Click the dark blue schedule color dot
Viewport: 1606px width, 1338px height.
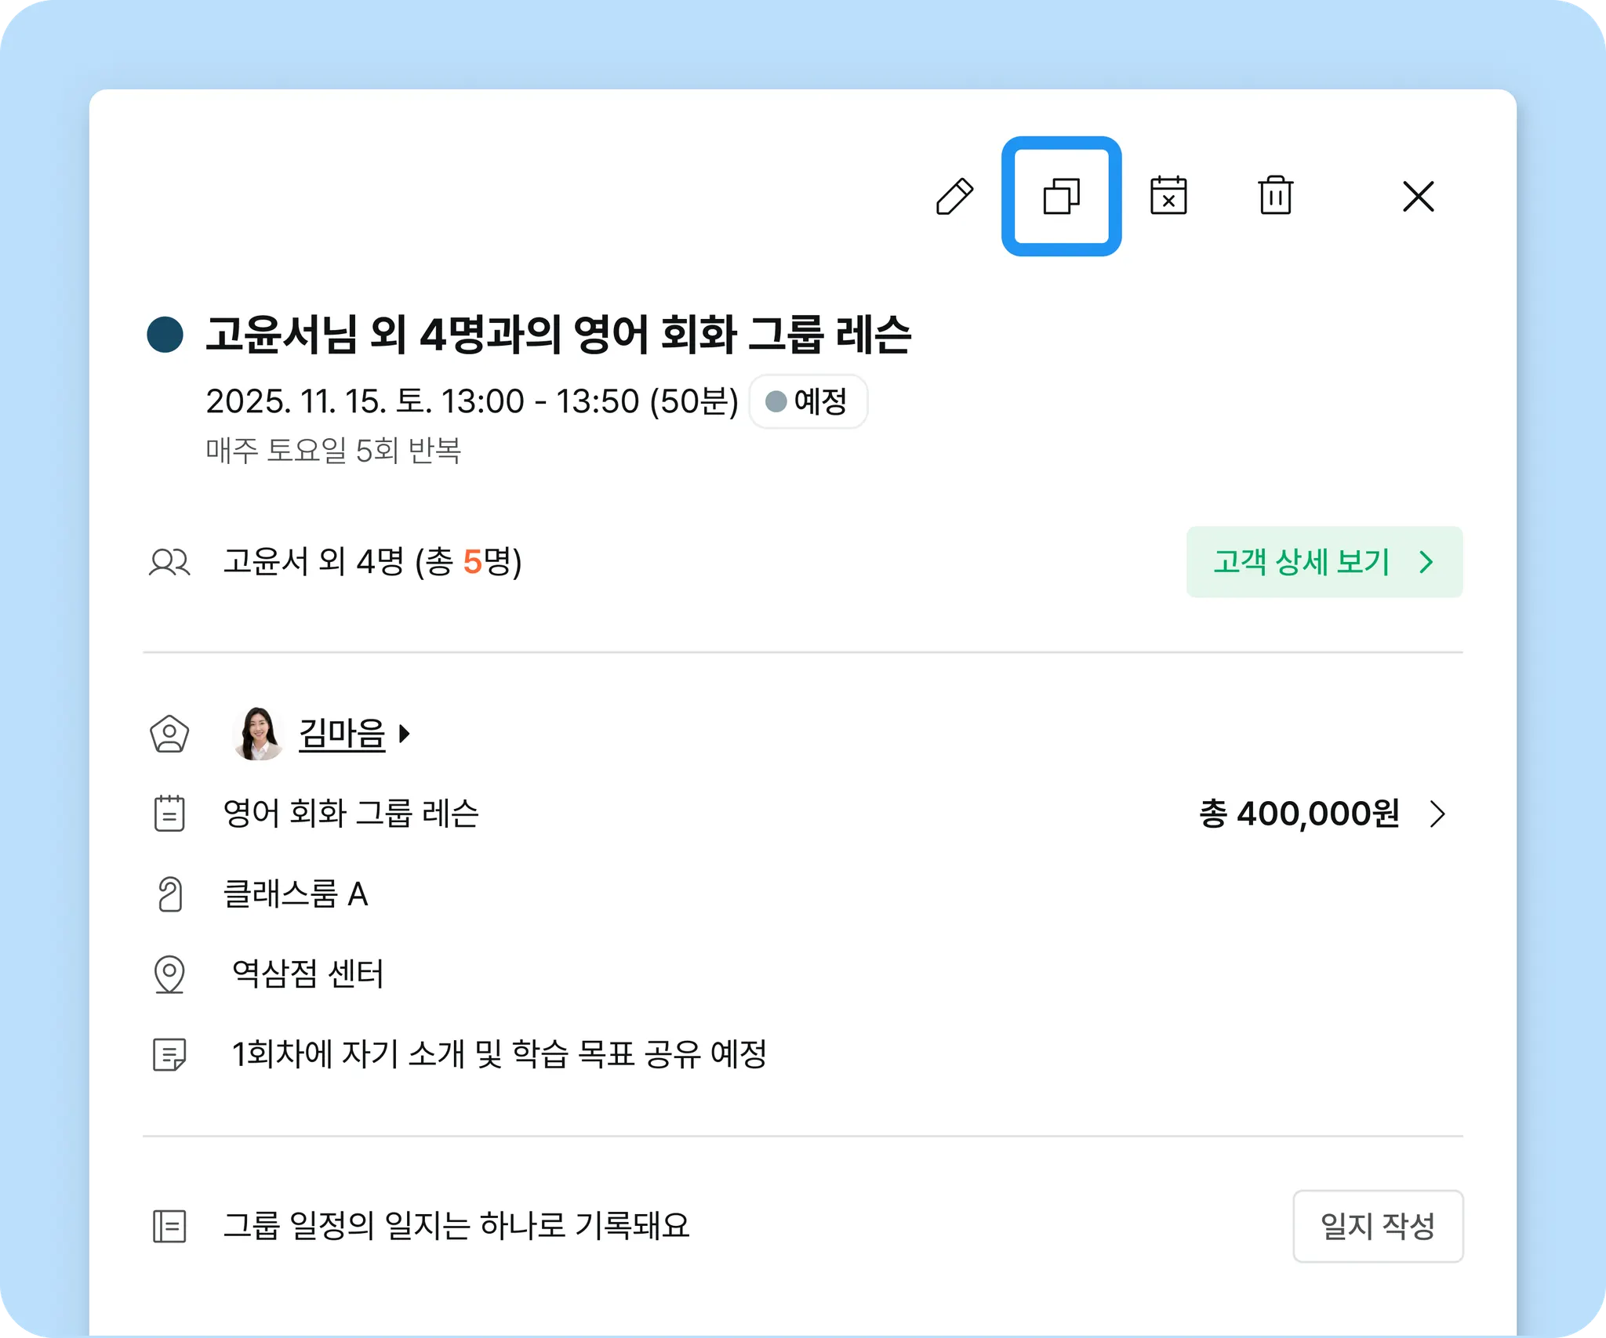click(165, 335)
